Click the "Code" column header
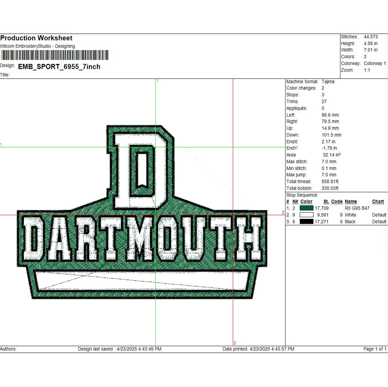The height and width of the screenshot is (387, 388). pyautogui.click(x=337, y=201)
